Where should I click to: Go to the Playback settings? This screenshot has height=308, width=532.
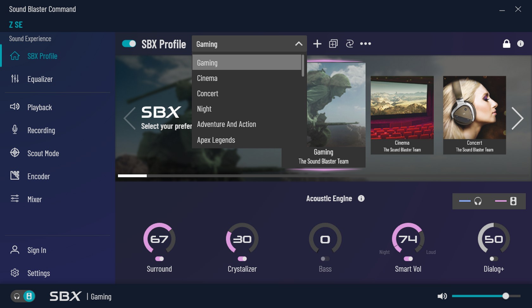(x=40, y=107)
